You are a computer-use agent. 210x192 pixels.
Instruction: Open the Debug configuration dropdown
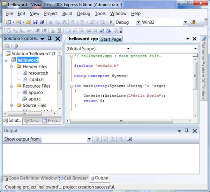tap(138, 22)
